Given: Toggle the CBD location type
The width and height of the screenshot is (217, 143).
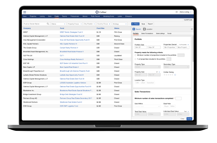Looking at the screenshot, I should point(137,83).
